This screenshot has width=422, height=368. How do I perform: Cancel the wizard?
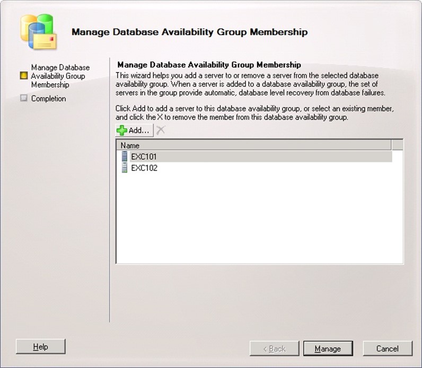tap(387, 348)
